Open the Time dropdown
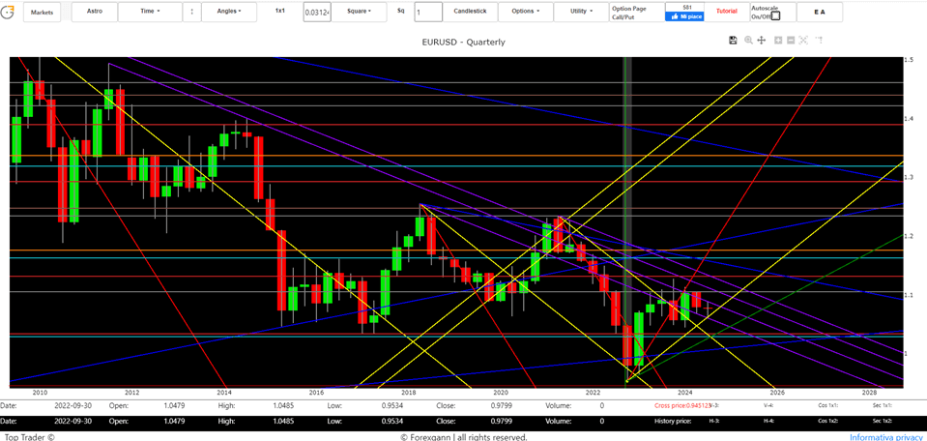The image size is (927, 441). point(150,12)
